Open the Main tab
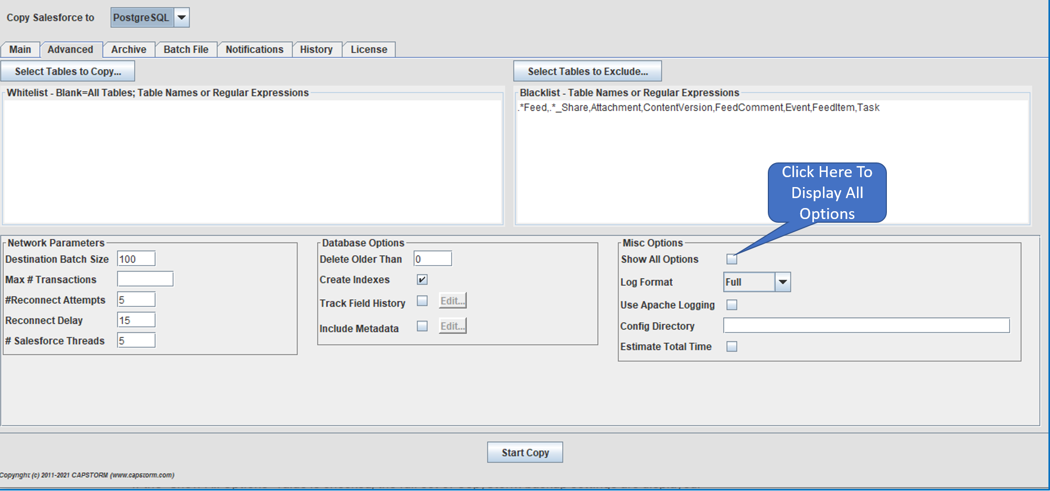The width and height of the screenshot is (1050, 491). click(20, 49)
